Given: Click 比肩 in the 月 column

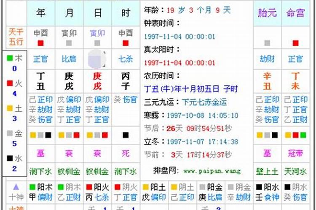Looking at the screenshot, I should tap(69, 59).
